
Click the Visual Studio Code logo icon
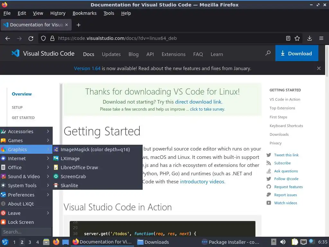pos(15,53)
